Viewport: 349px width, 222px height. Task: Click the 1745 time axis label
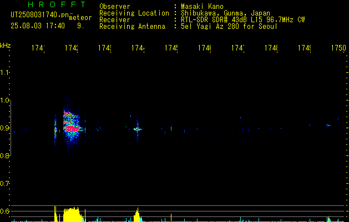coord(171,48)
